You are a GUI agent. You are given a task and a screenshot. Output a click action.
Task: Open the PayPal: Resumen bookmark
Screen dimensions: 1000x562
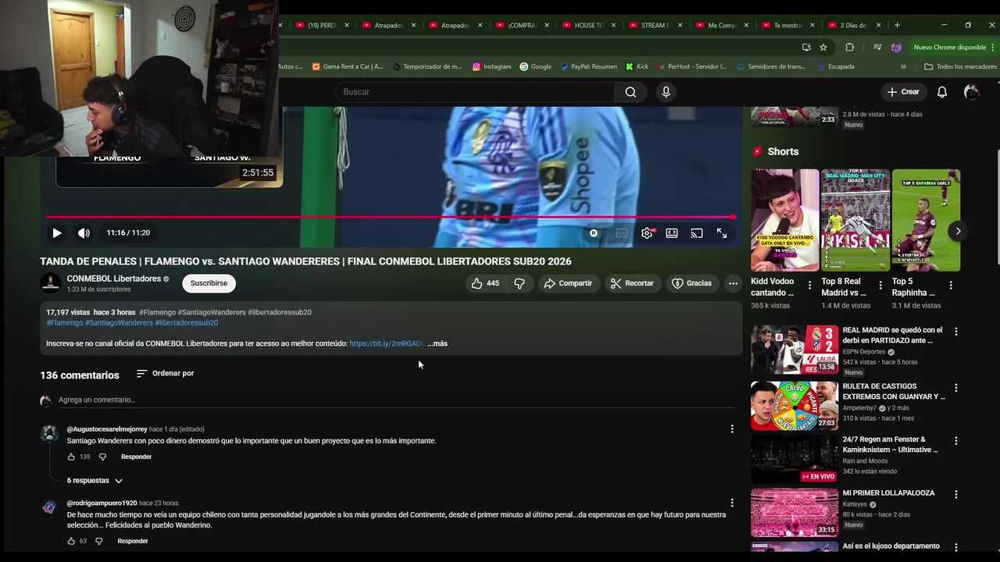pos(588,66)
